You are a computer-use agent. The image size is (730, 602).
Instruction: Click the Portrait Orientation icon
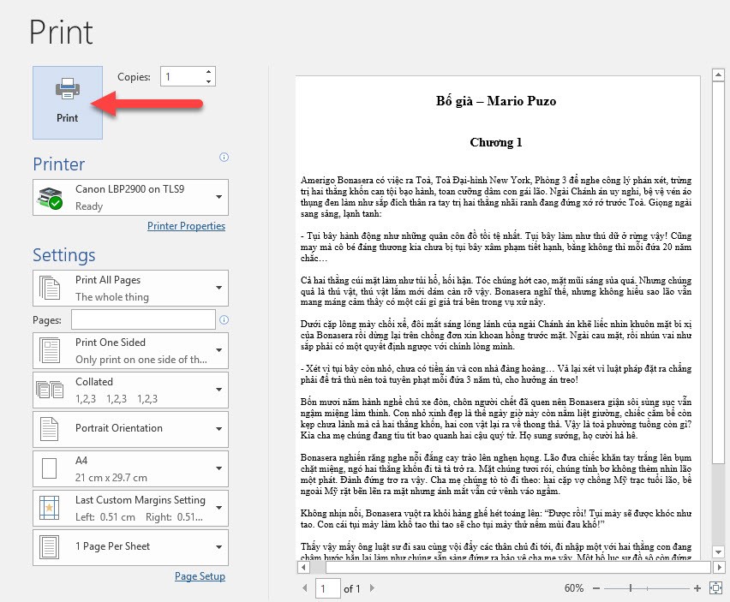50,429
